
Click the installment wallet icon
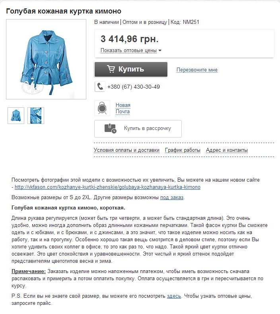[110, 128]
